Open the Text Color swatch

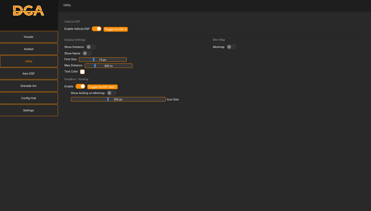(83, 72)
